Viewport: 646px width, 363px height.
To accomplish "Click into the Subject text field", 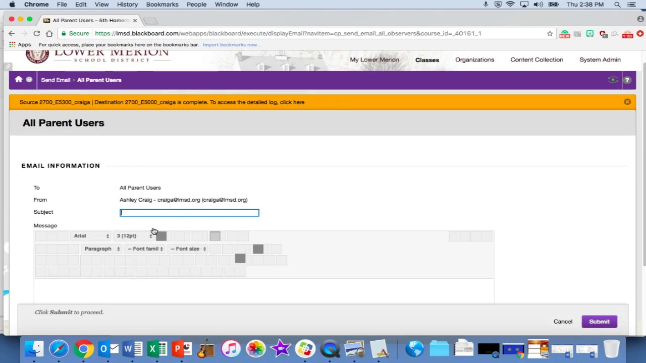I will 189,213.
